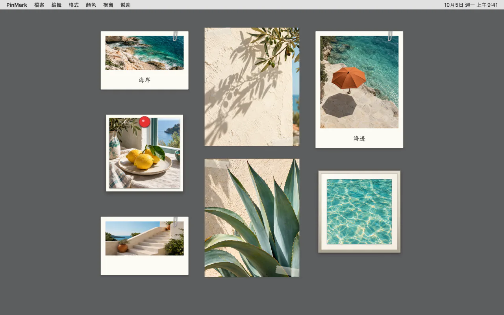
Task: Click the paperclip on the staircase card
Action: pyautogui.click(x=176, y=221)
